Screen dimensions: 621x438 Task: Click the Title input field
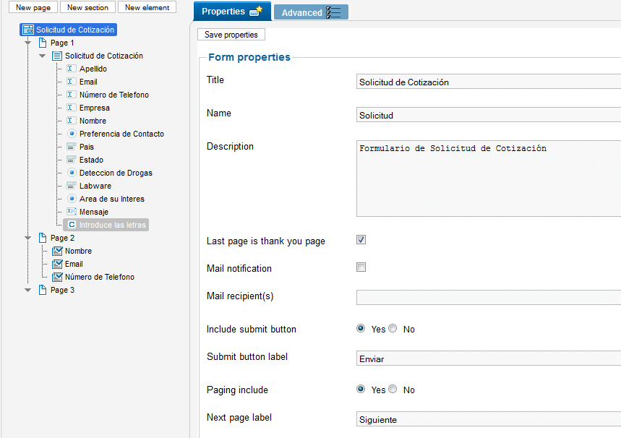point(489,82)
